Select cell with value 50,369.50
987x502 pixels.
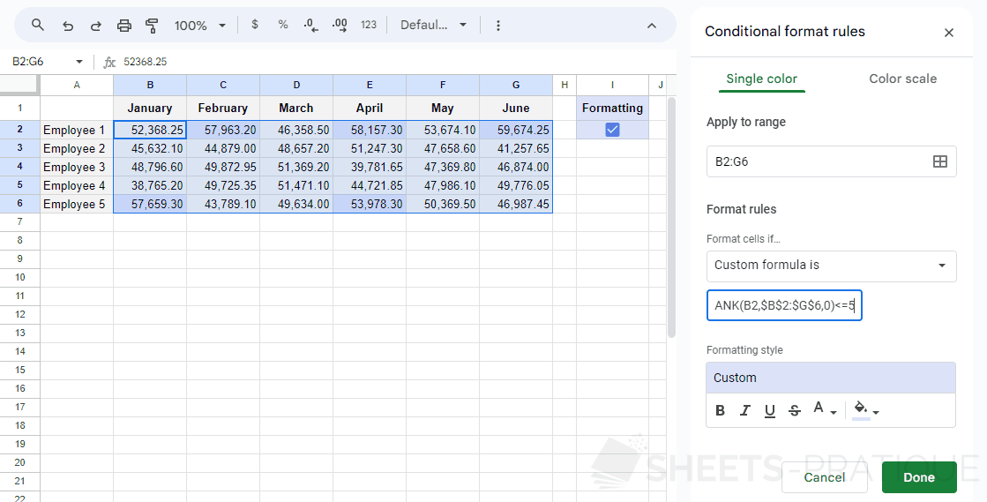(x=443, y=204)
